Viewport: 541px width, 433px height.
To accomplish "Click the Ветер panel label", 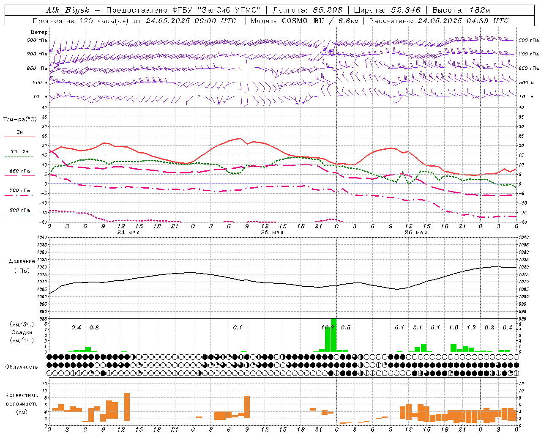I will point(39,32).
